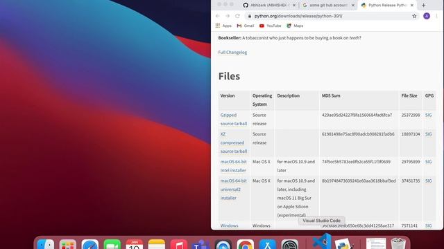The width and height of the screenshot is (444, 249).
Task: Click the python.org address bar
Action: (x=332, y=16)
